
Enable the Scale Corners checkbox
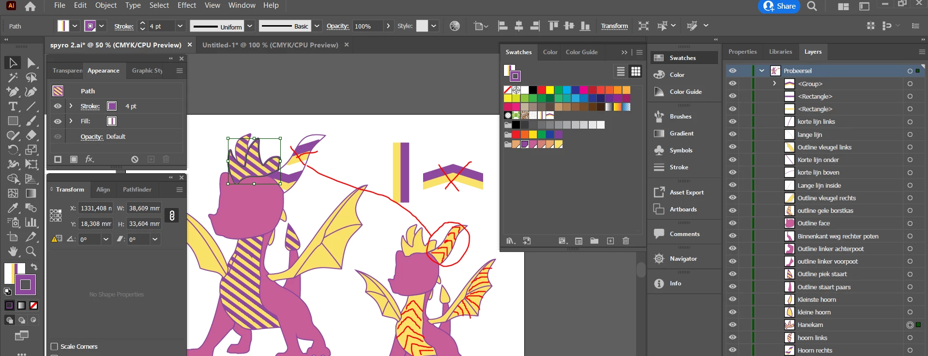click(x=54, y=346)
